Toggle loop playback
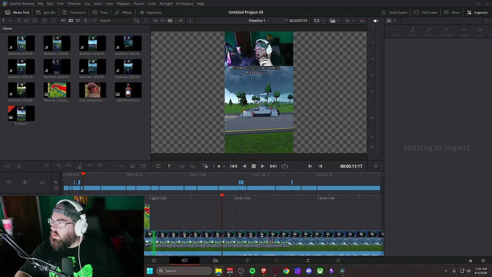The height and width of the screenshot is (277, 492). pos(285,166)
